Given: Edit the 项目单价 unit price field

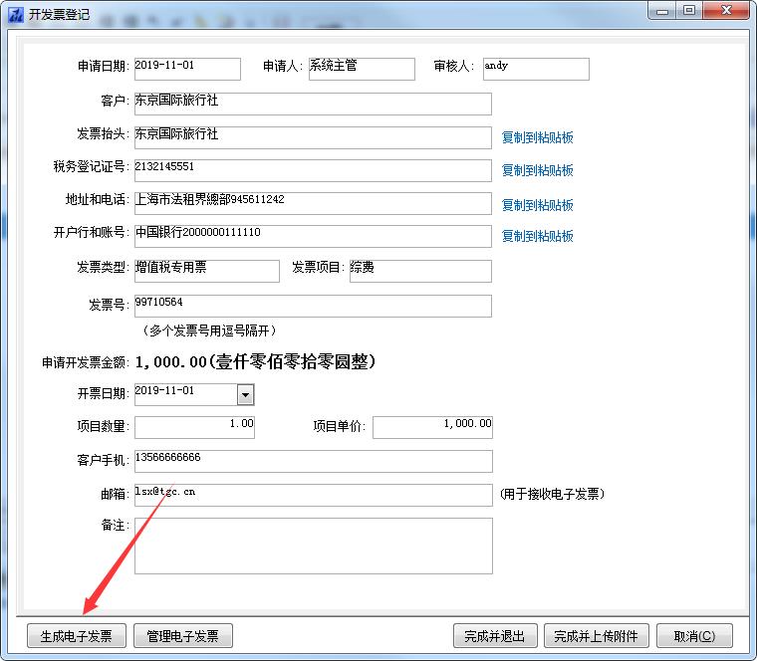Looking at the screenshot, I should tap(432, 427).
